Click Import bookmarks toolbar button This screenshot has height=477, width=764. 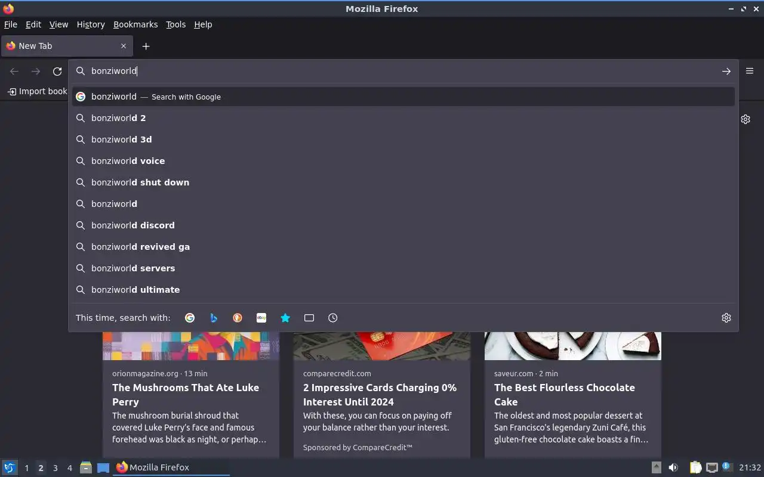pyautogui.click(x=37, y=91)
